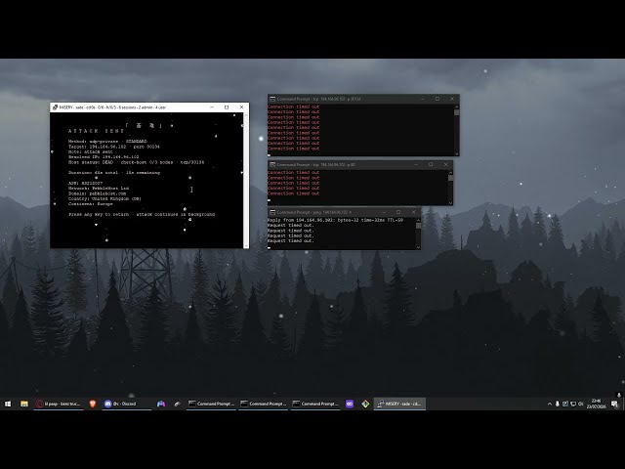Switch to the MISERY PuTTY taskbar button
Image resolution: width=625 pixels, height=469 pixels.
click(399, 404)
